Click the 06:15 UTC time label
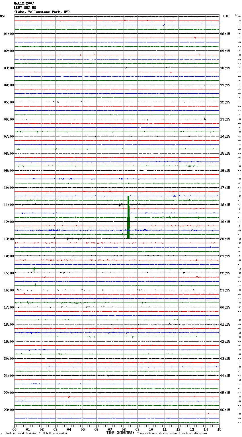242x437 pixels. click(225, 410)
